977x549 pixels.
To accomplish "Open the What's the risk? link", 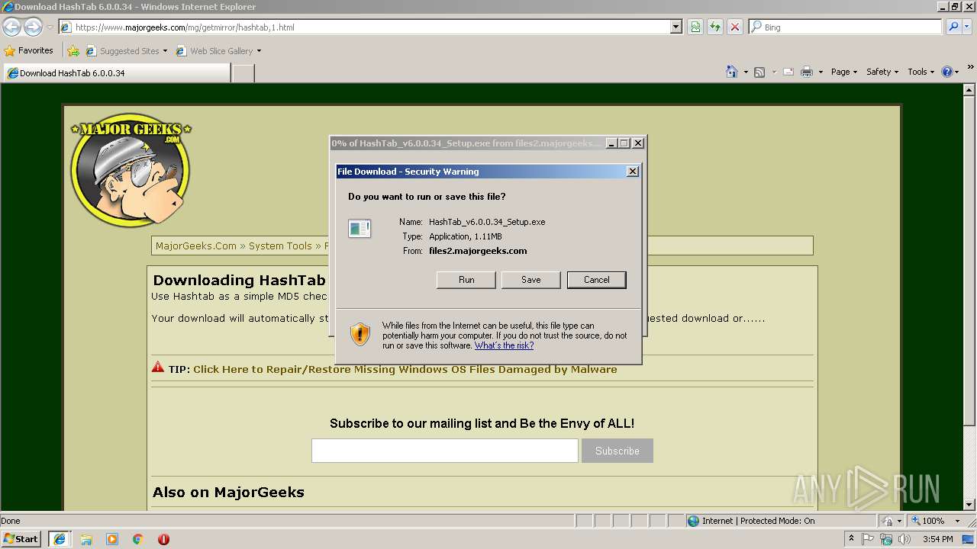I will click(504, 345).
